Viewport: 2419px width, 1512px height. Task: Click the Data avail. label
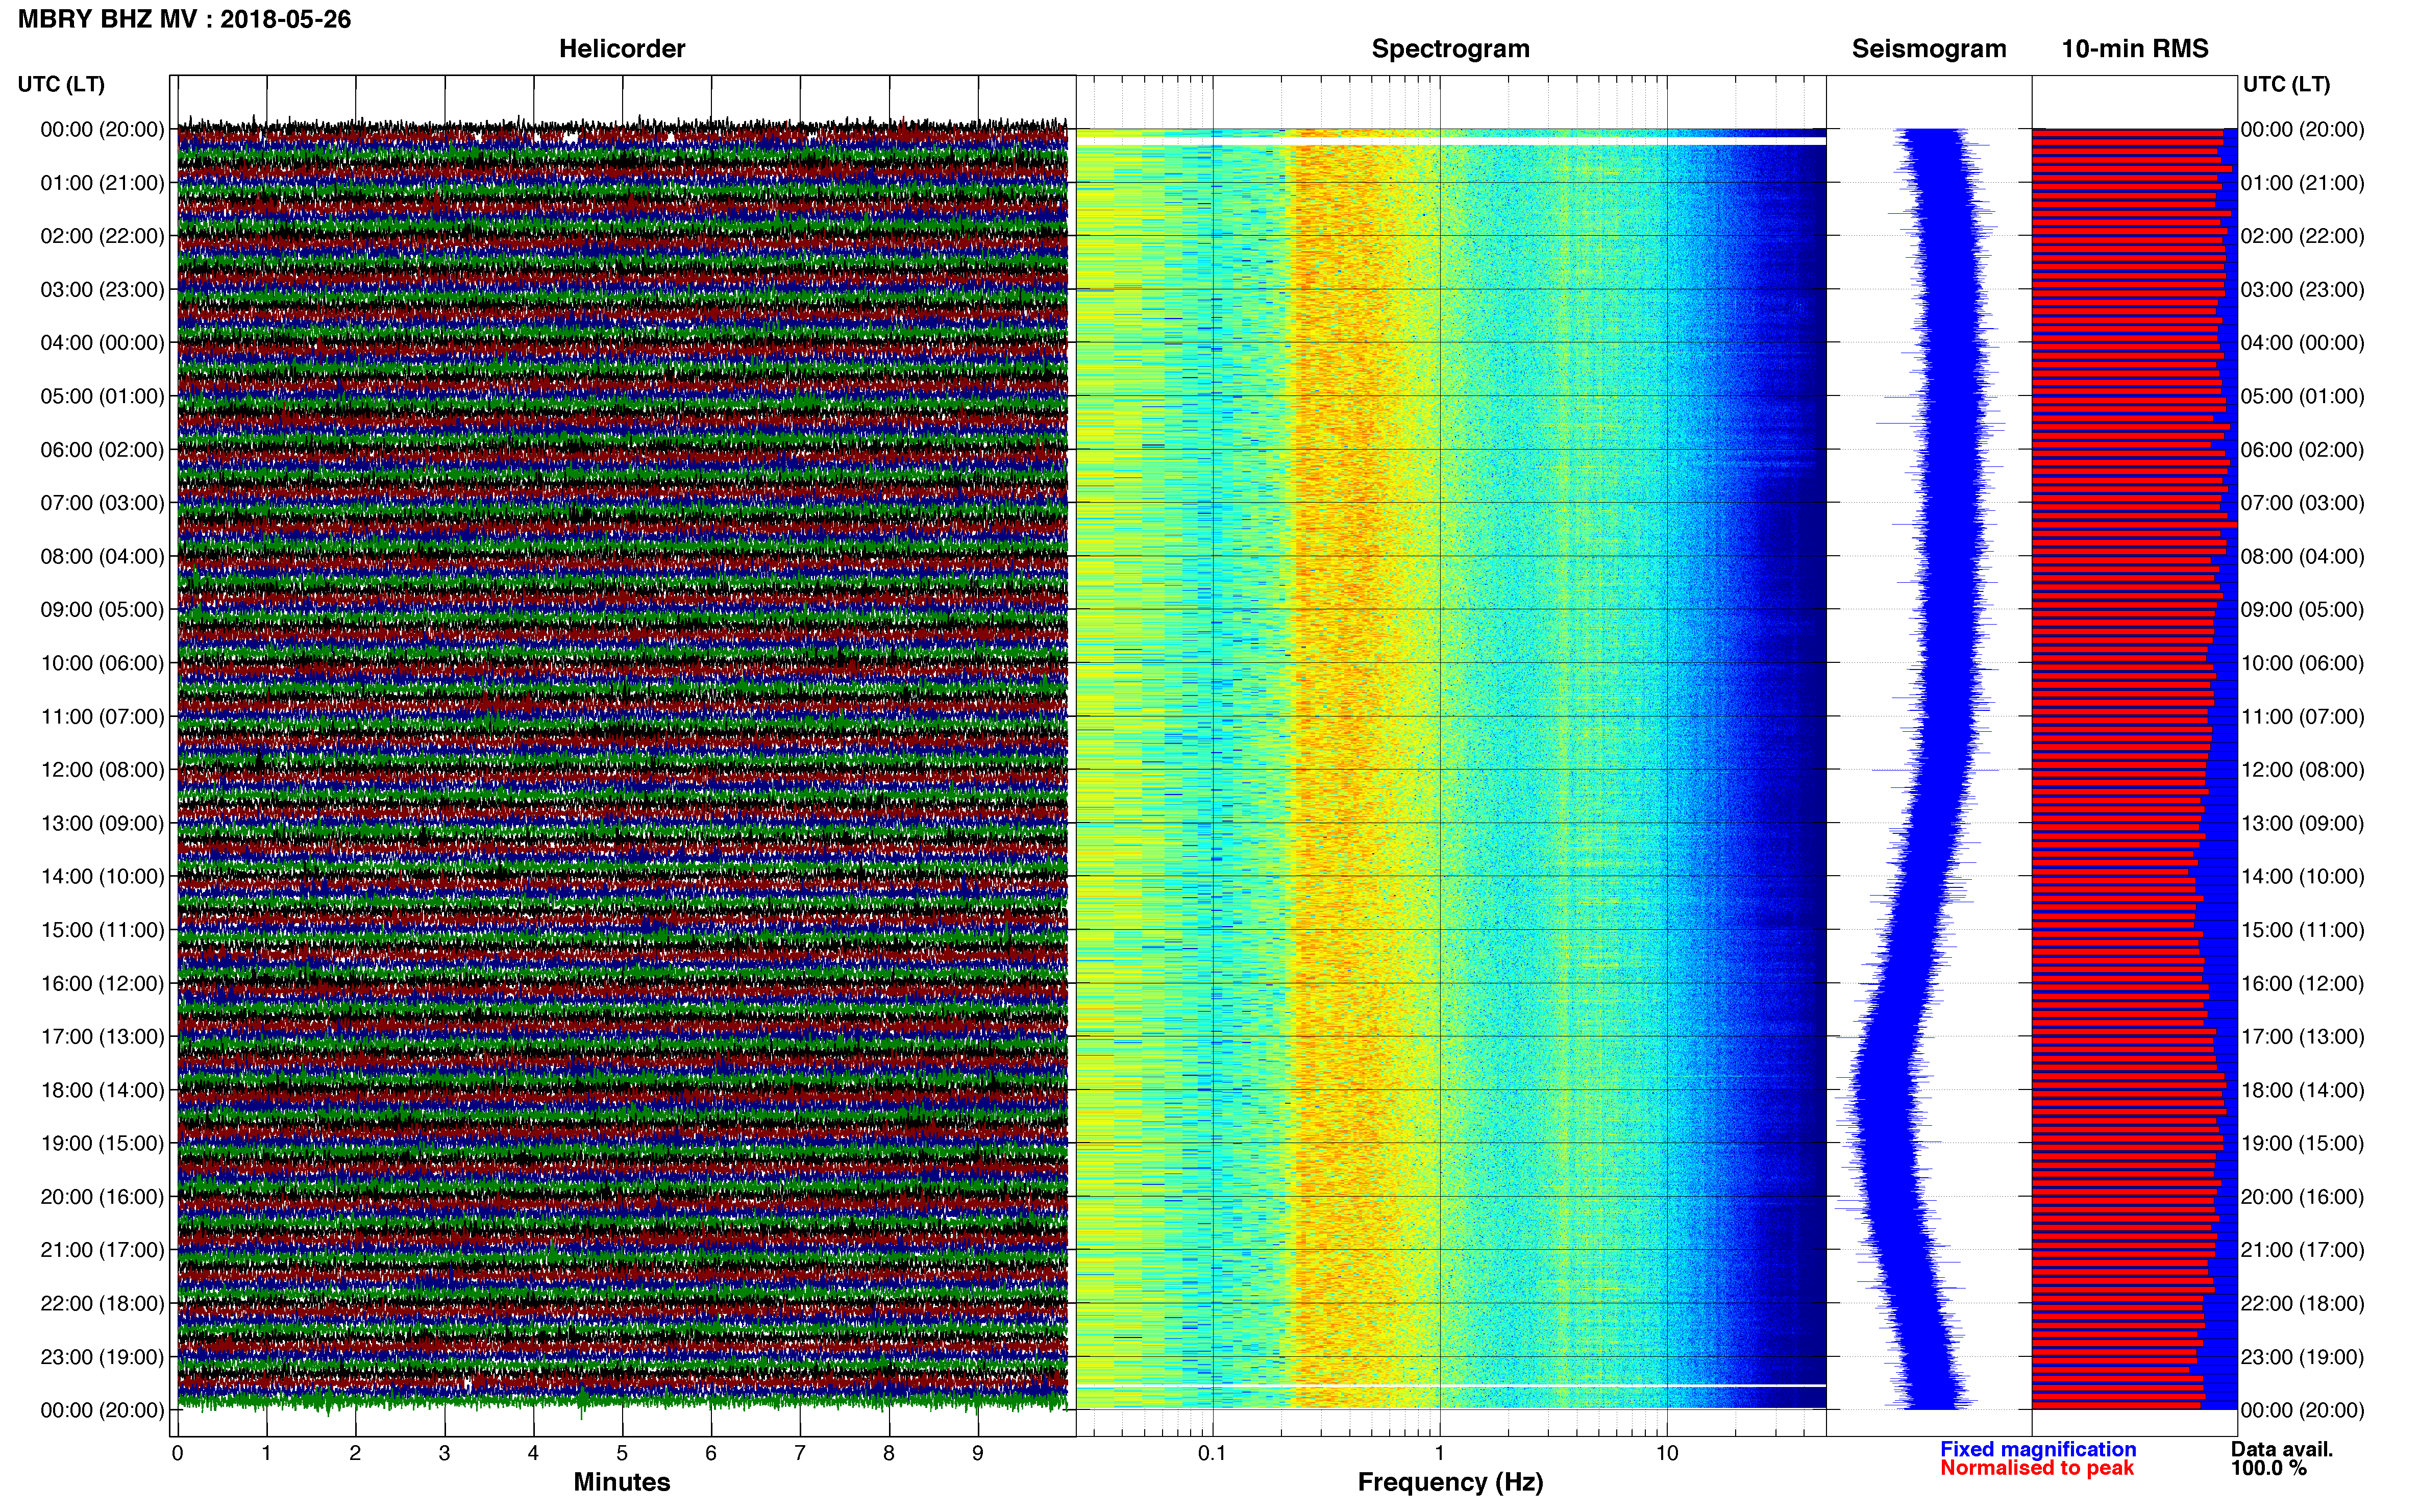coord(2282,1449)
